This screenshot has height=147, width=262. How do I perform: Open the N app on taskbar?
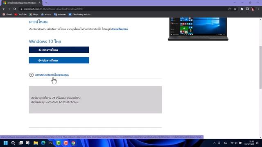coord(51,143)
